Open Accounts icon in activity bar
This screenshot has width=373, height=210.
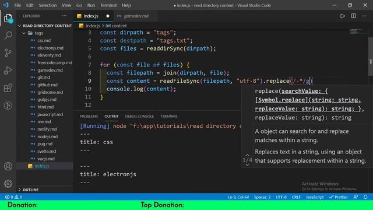[8, 166]
